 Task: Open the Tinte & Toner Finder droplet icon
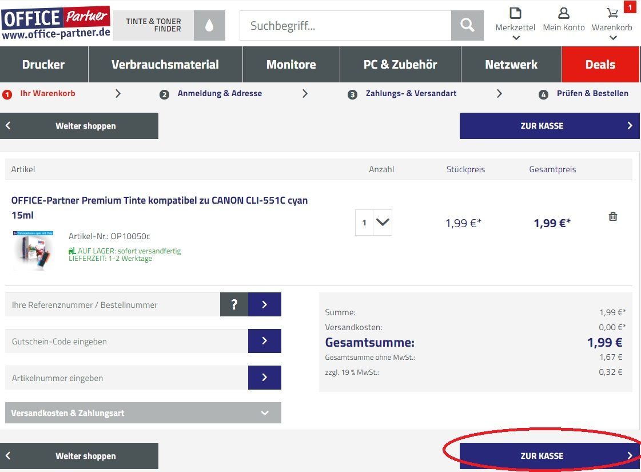209,25
